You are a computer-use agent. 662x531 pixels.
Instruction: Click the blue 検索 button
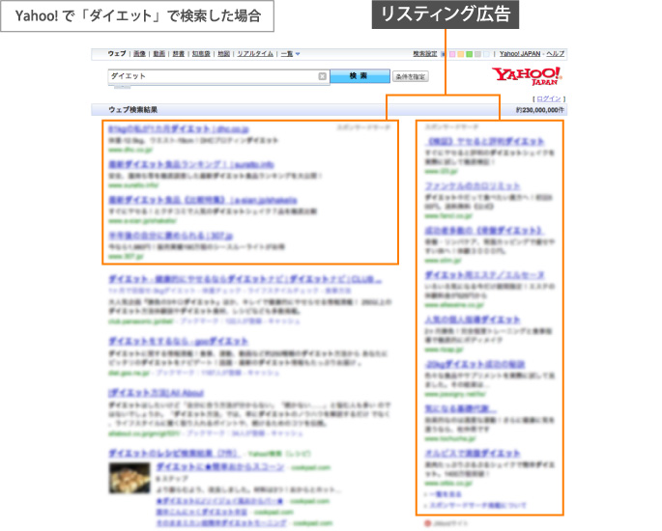pos(360,76)
